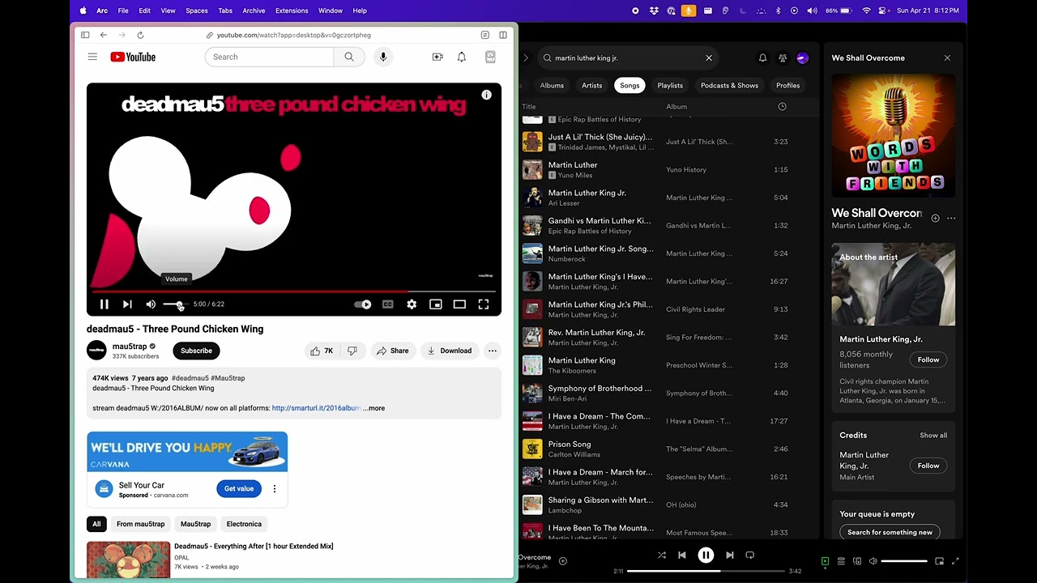Close the We Shall Overcome panel
Image resolution: width=1037 pixels, height=583 pixels.
coord(947,58)
